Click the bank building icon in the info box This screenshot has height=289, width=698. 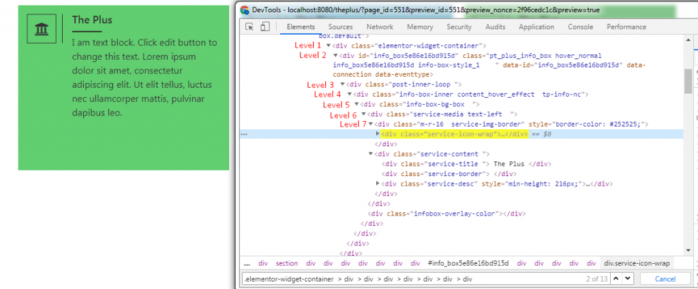[42, 29]
